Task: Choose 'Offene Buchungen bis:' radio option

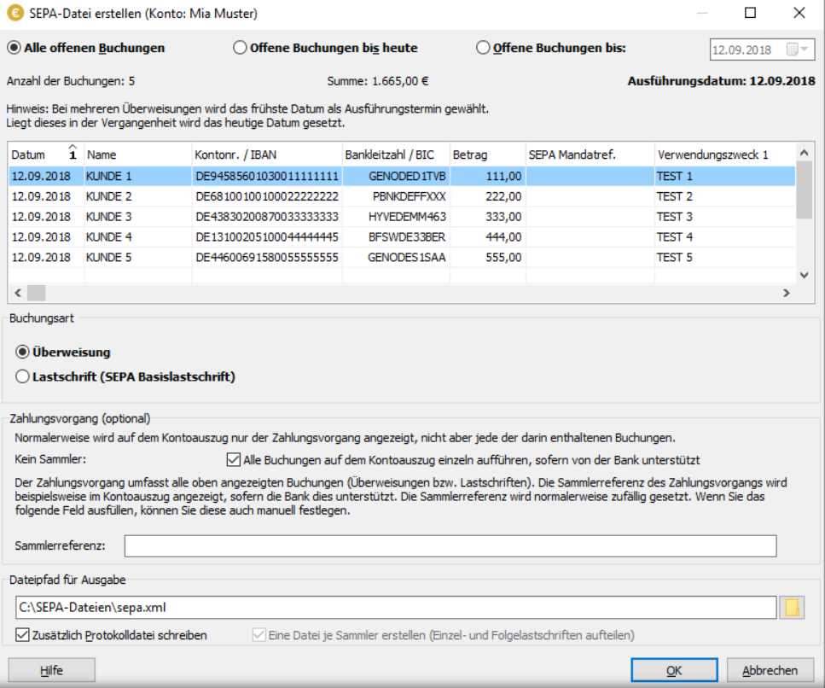Action: (484, 48)
